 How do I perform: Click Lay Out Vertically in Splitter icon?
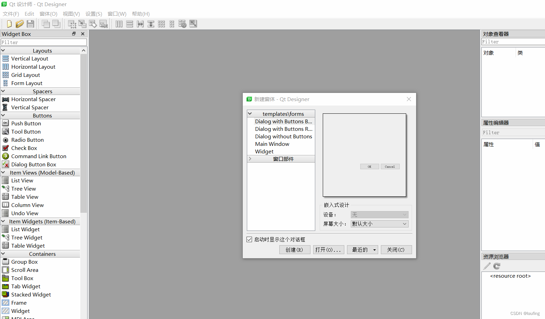tap(151, 24)
